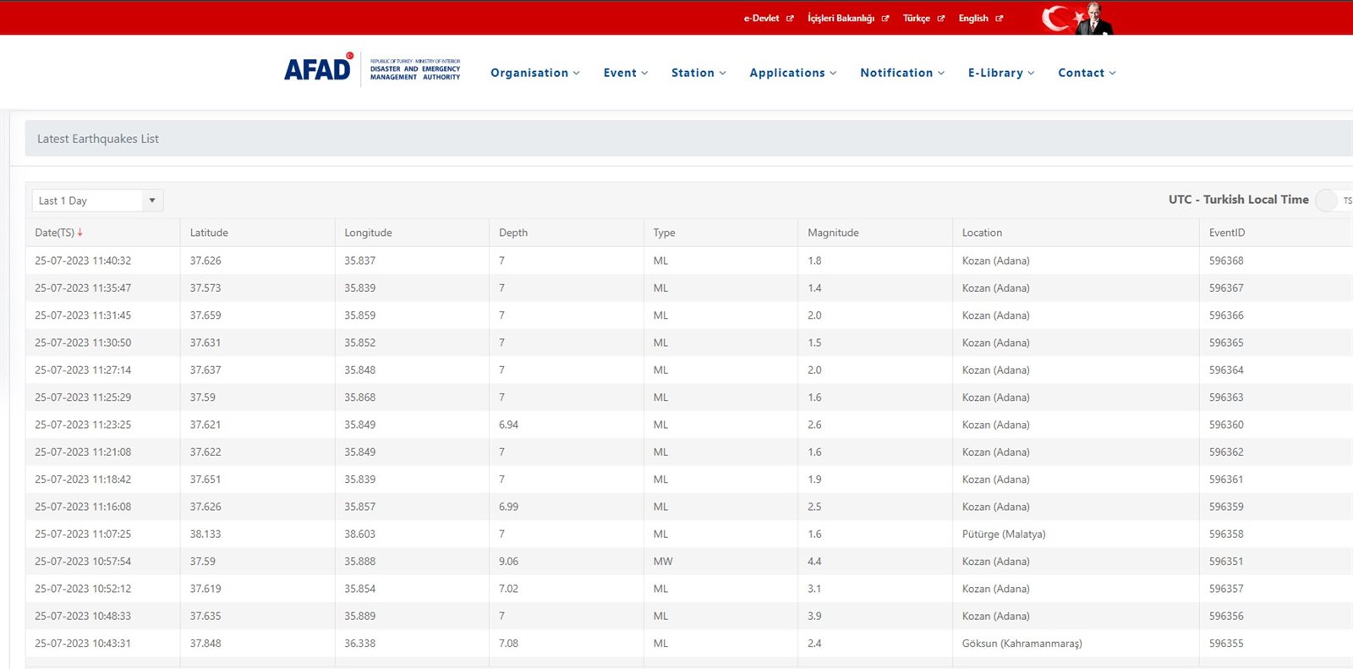Open the Last 1 Day dropdown
1353x669 pixels.
(97, 200)
